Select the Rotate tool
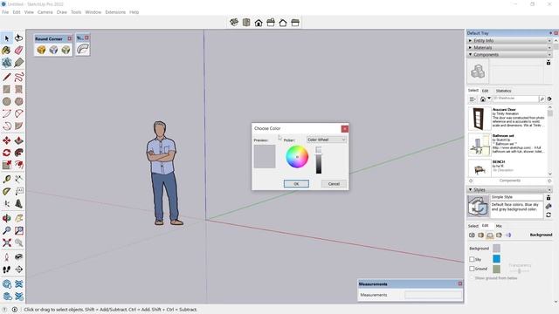The width and height of the screenshot is (559, 314). click(x=7, y=153)
